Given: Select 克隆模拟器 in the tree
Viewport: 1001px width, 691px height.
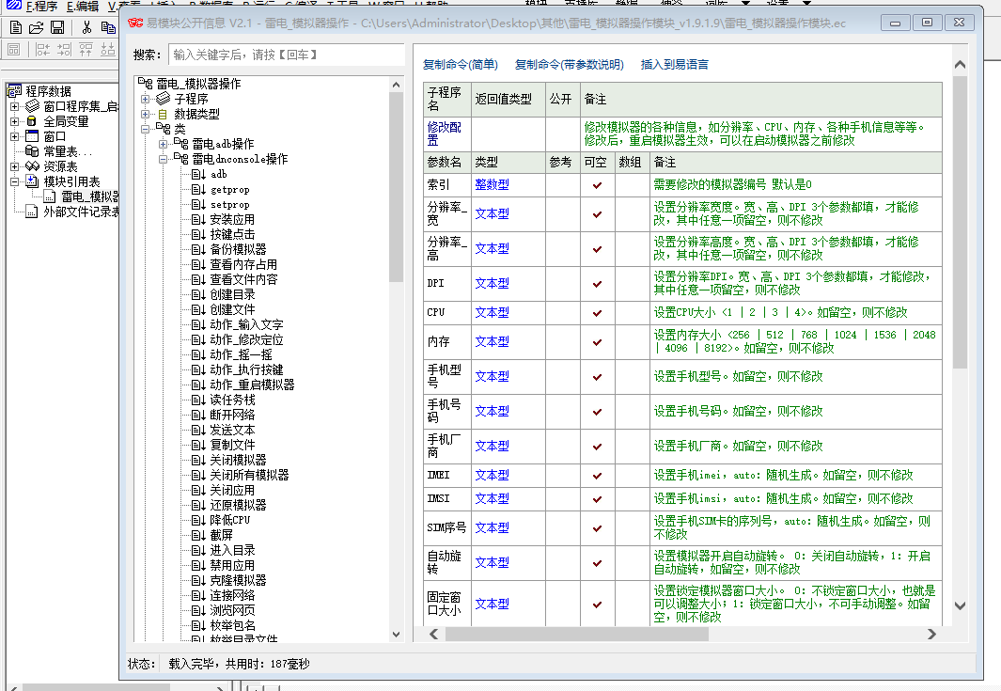Looking at the screenshot, I should pos(238,580).
